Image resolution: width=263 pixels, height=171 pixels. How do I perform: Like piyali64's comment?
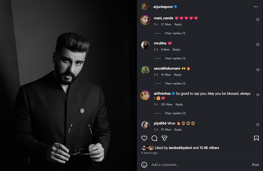[258, 125]
